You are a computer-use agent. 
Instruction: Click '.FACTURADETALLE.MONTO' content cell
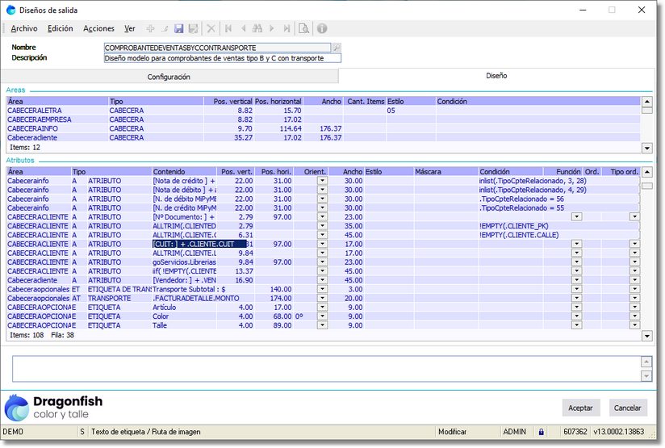point(195,298)
